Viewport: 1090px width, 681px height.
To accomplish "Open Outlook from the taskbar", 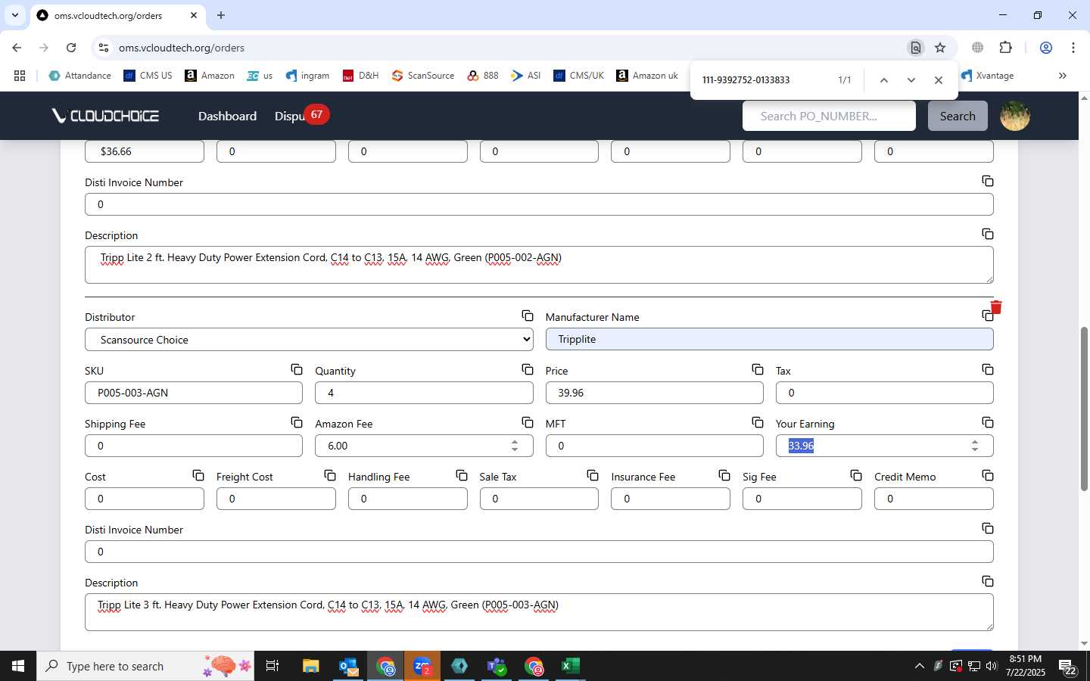I will (x=348, y=666).
